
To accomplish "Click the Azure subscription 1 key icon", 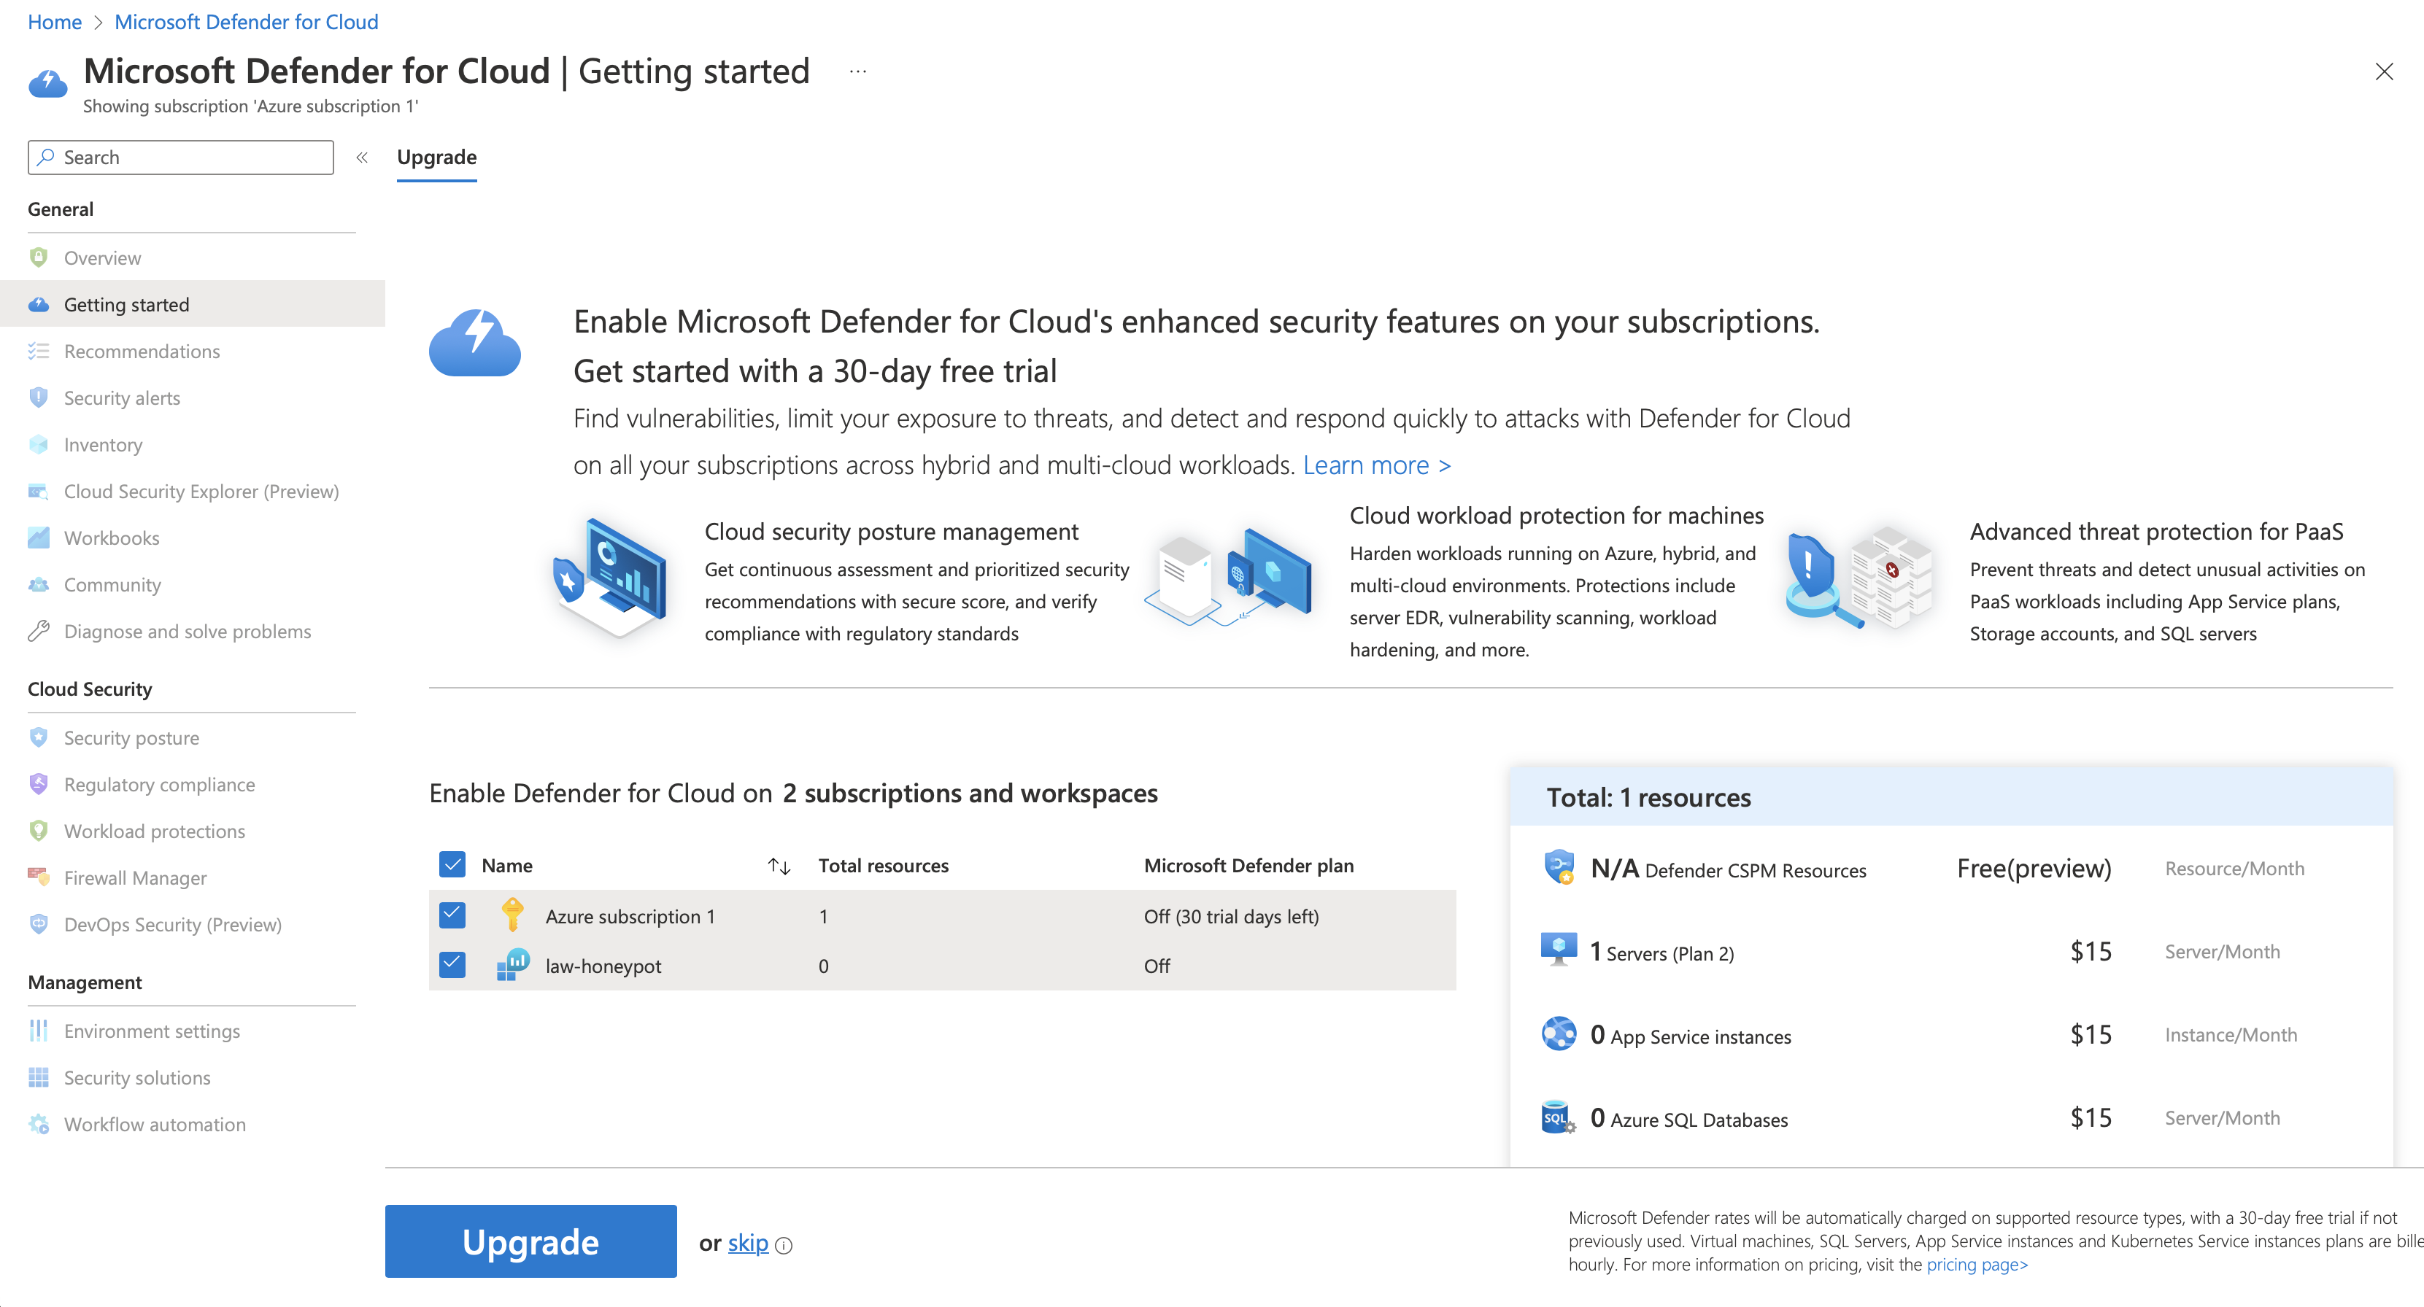I will tap(513, 915).
